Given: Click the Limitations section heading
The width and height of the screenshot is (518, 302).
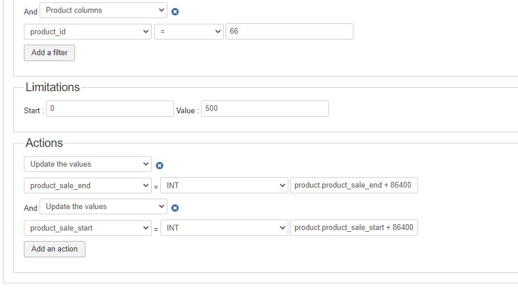Looking at the screenshot, I should coord(52,88).
